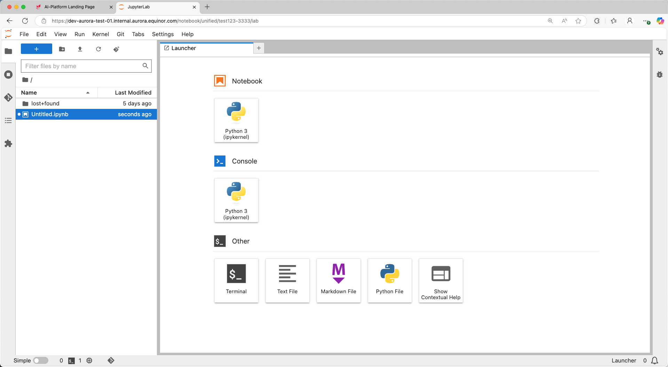Open the Git sidebar panel

click(8, 98)
